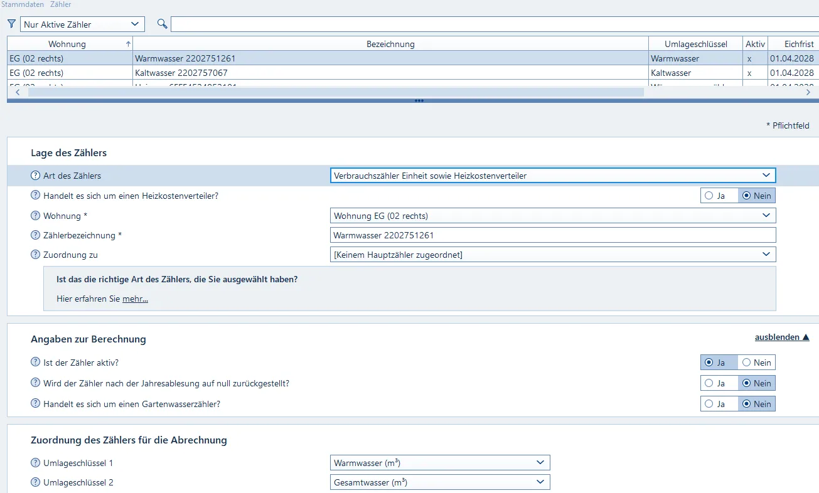Image resolution: width=819 pixels, height=493 pixels.
Task: Click the mehr... link
Action: [x=135, y=299]
